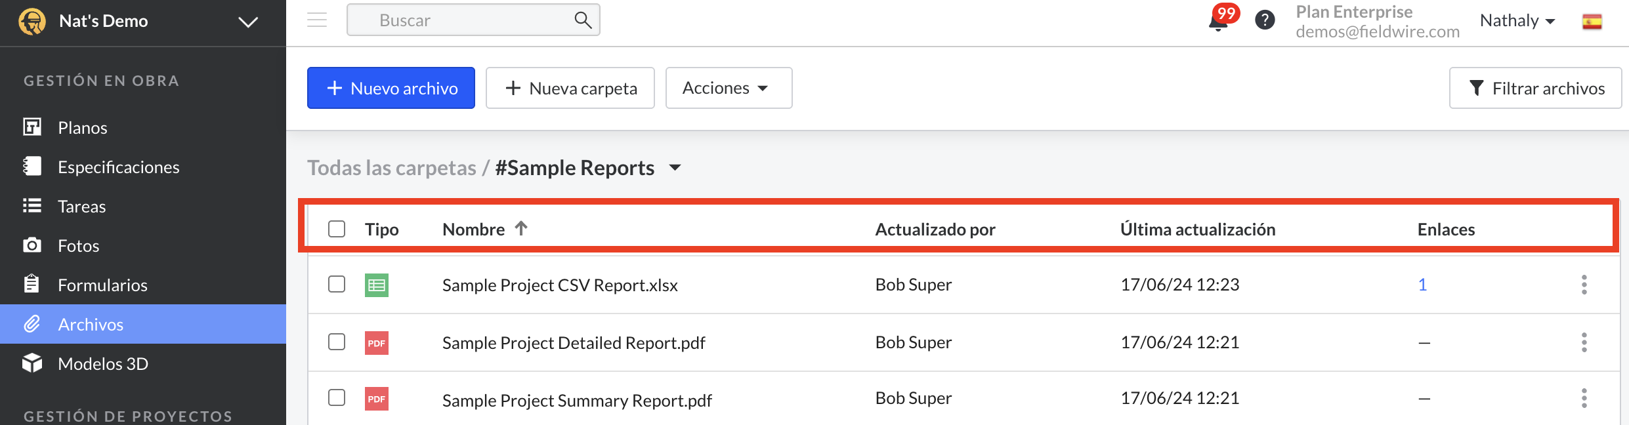Go to Todas las carpetas breadcrumb

tap(392, 168)
